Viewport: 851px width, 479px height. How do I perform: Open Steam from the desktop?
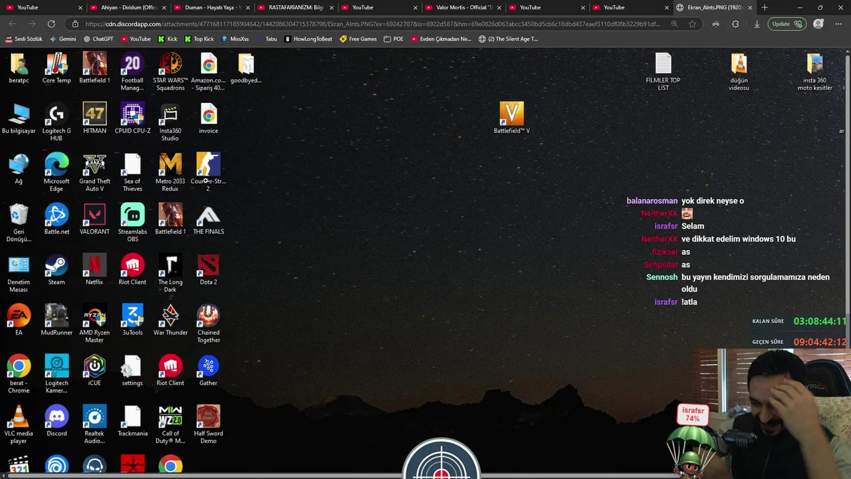tap(57, 270)
